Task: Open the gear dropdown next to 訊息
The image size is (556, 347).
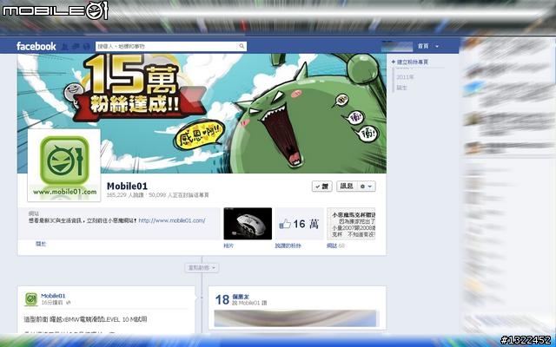Action: click(x=366, y=187)
